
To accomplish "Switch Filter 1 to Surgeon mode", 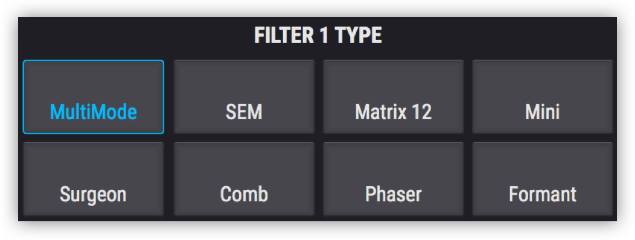I will tap(94, 179).
